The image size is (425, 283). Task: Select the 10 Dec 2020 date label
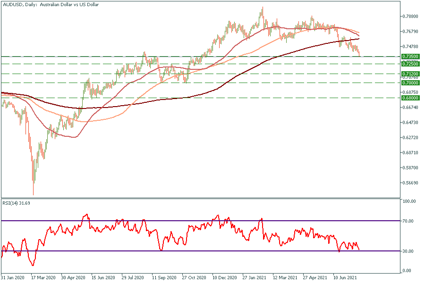tap(224, 278)
